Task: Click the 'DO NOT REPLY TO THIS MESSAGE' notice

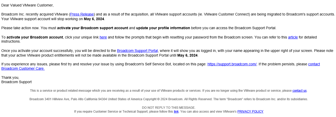Action: click(x=169, y=107)
